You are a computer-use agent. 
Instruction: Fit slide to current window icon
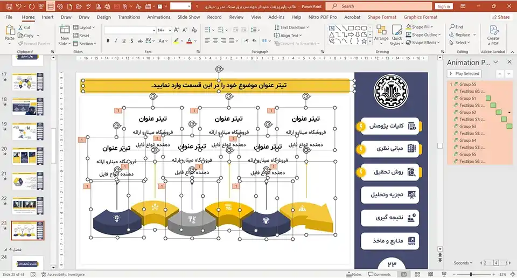tap(513, 274)
